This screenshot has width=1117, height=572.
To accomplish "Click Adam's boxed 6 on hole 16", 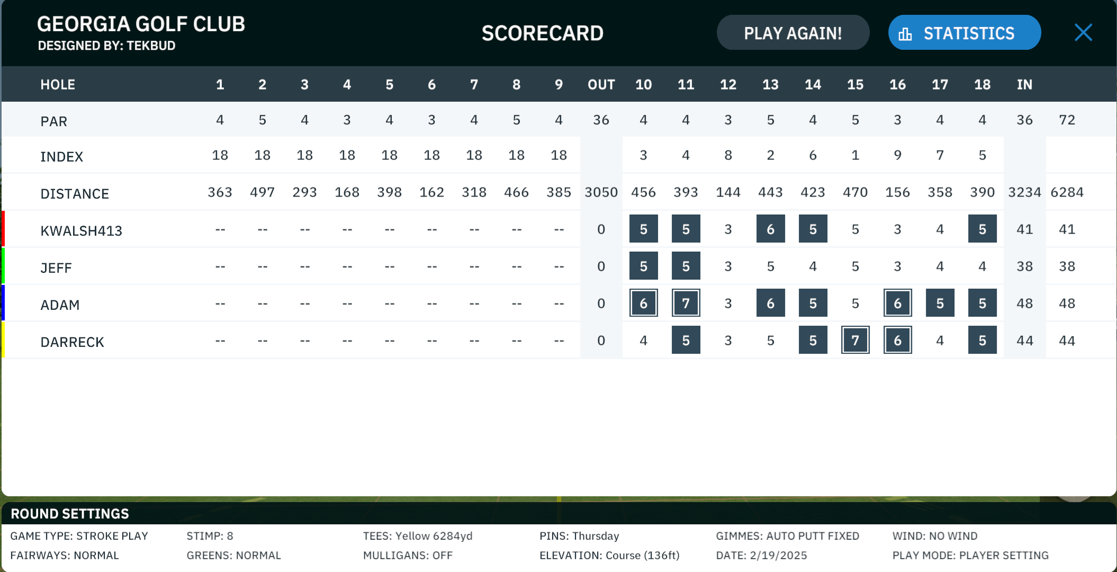I will [898, 303].
